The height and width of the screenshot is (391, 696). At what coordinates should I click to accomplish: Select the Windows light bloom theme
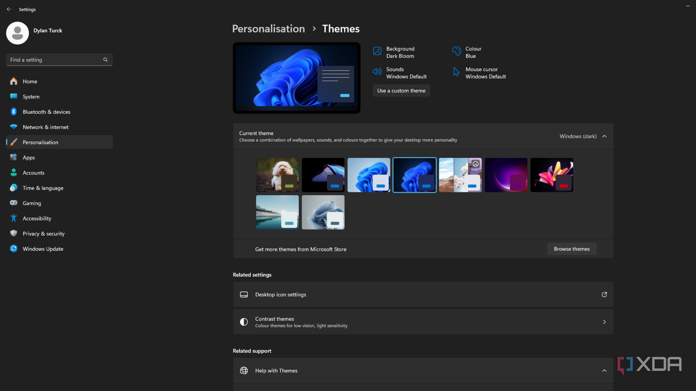tap(369, 175)
